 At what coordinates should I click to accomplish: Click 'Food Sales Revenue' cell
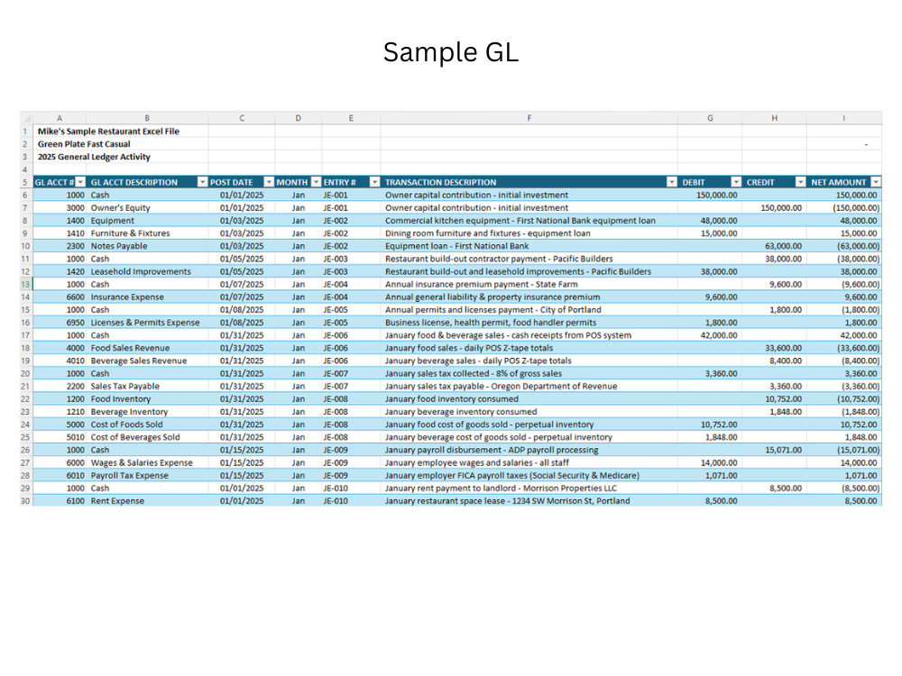[x=147, y=348]
